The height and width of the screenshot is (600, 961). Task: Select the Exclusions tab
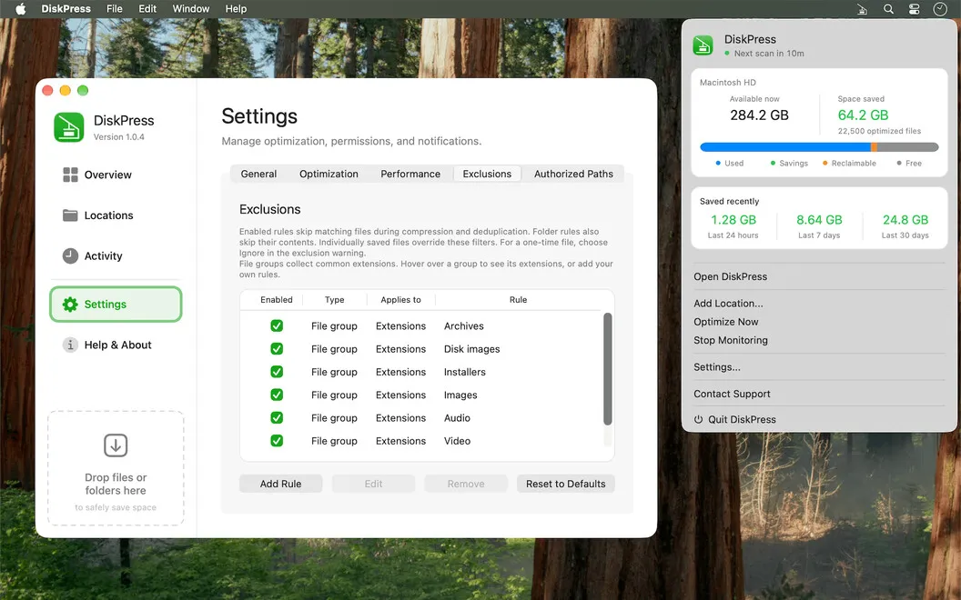pyautogui.click(x=487, y=174)
